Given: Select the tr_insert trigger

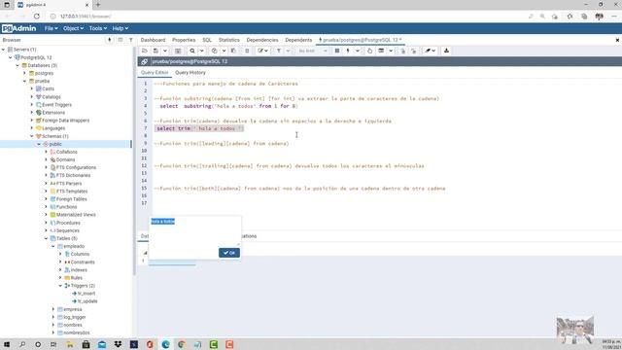Looking at the screenshot, I should pyautogui.click(x=86, y=294).
